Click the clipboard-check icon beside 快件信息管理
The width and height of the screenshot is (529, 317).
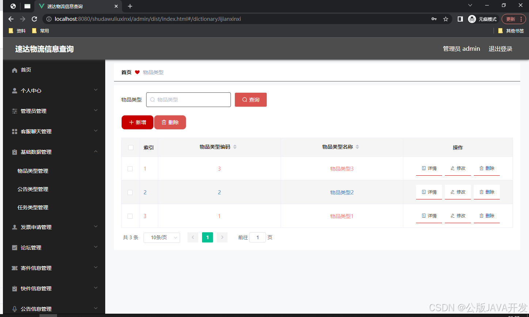tap(15, 289)
